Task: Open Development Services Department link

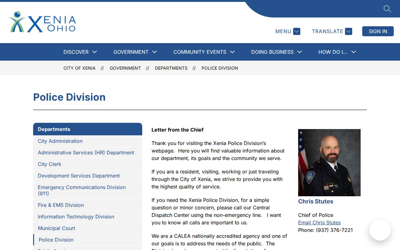Action: (x=87, y=176)
